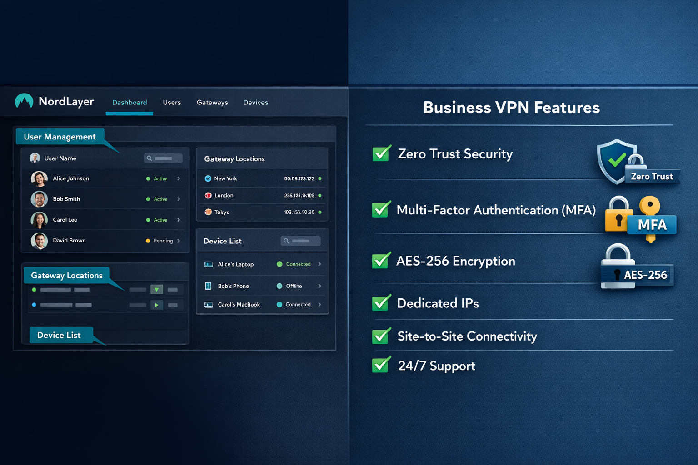Toggle the 24/7 Support checkbox
This screenshot has width=698, height=465.
click(381, 365)
